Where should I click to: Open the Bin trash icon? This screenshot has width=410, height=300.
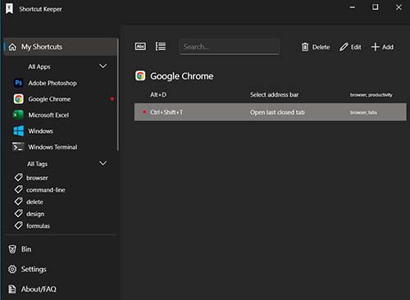(12, 249)
